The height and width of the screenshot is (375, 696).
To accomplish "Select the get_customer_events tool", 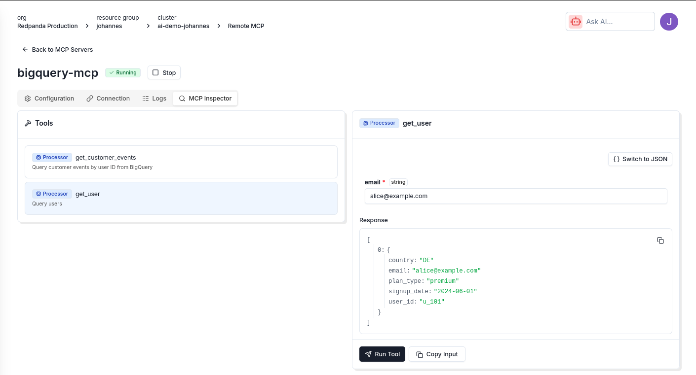I will click(x=181, y=162).
